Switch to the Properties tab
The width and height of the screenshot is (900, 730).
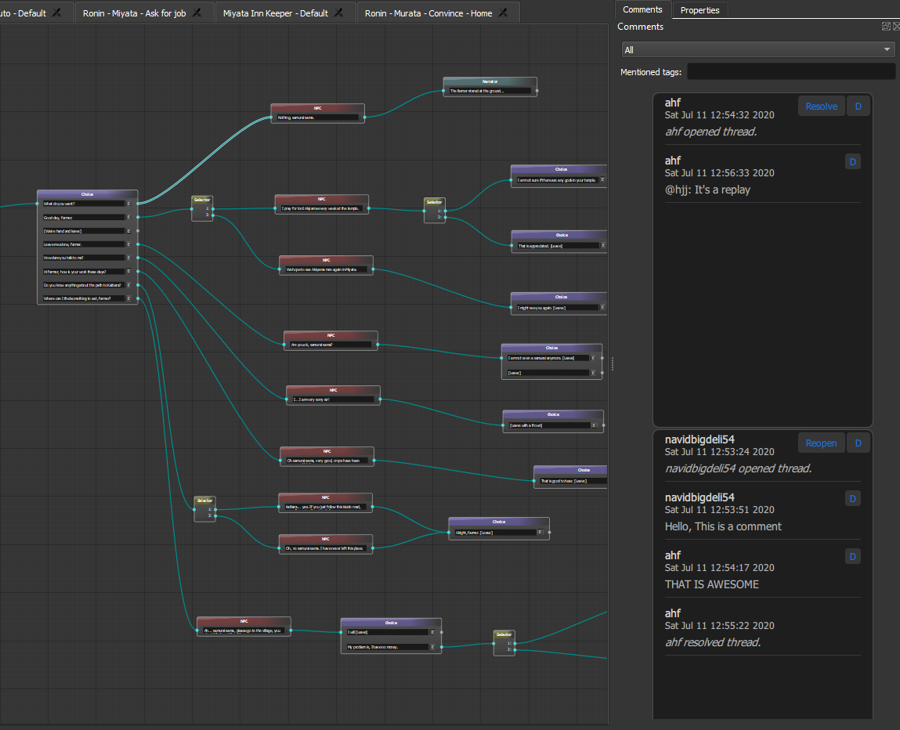tap(699, 10)
